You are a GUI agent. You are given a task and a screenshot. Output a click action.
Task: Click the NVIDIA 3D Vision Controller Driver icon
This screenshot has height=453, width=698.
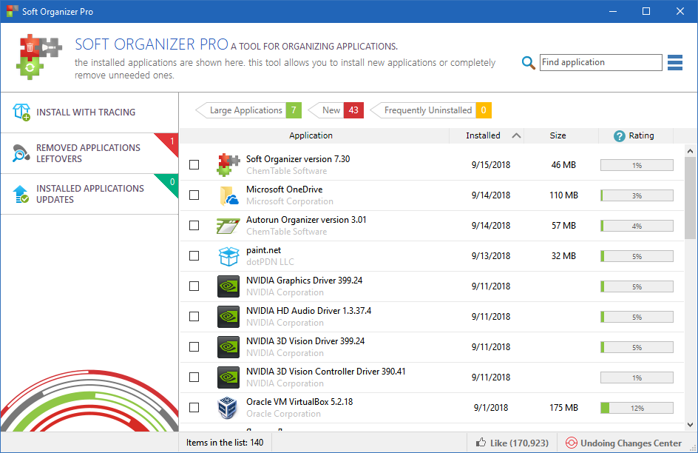point(228,377)
